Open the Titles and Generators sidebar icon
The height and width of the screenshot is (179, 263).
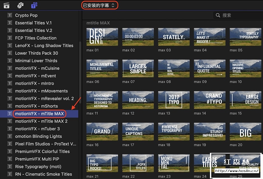click(x=34, y=5)
